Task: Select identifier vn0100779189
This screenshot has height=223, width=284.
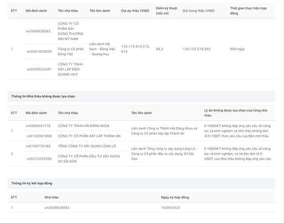Action: [38, 146]
